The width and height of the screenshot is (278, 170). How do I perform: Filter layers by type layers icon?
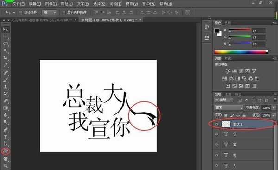click(x=253, y=100)
